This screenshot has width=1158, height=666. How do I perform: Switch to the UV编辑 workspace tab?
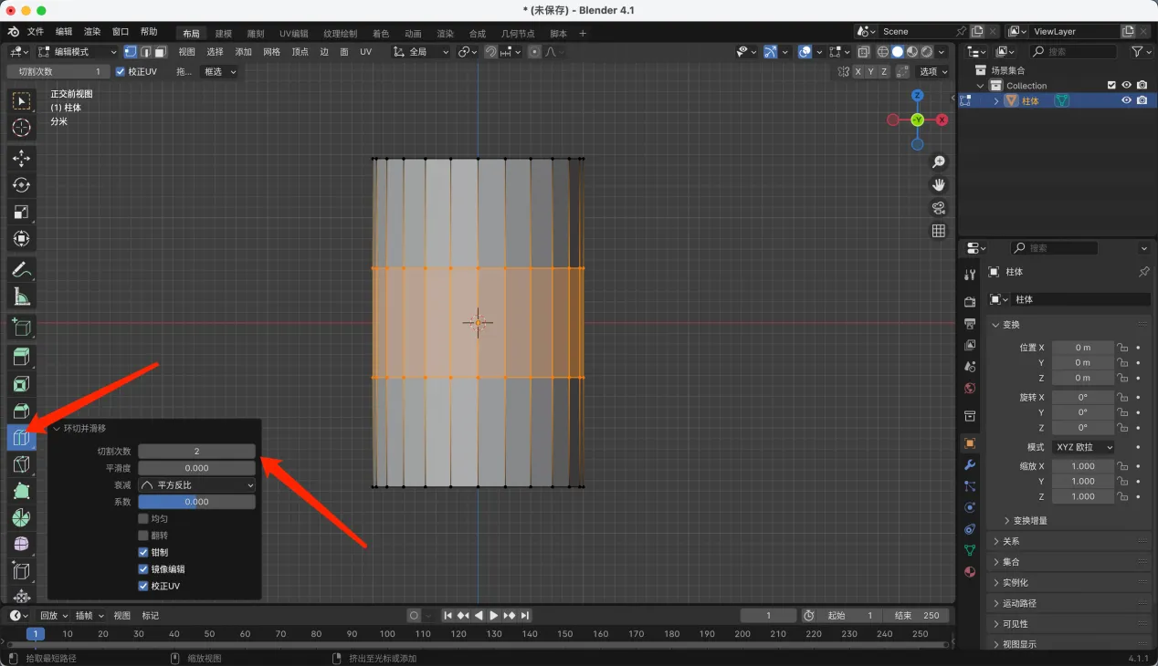point(293,34)
